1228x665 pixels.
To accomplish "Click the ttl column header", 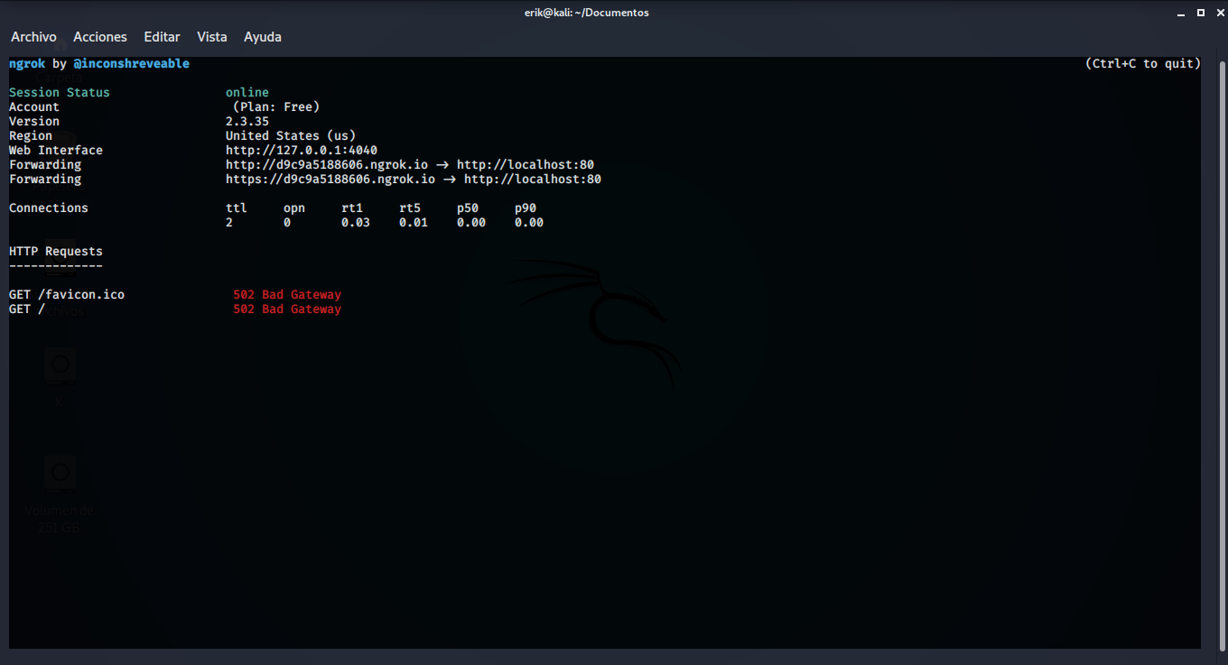I will coord(237,208).
